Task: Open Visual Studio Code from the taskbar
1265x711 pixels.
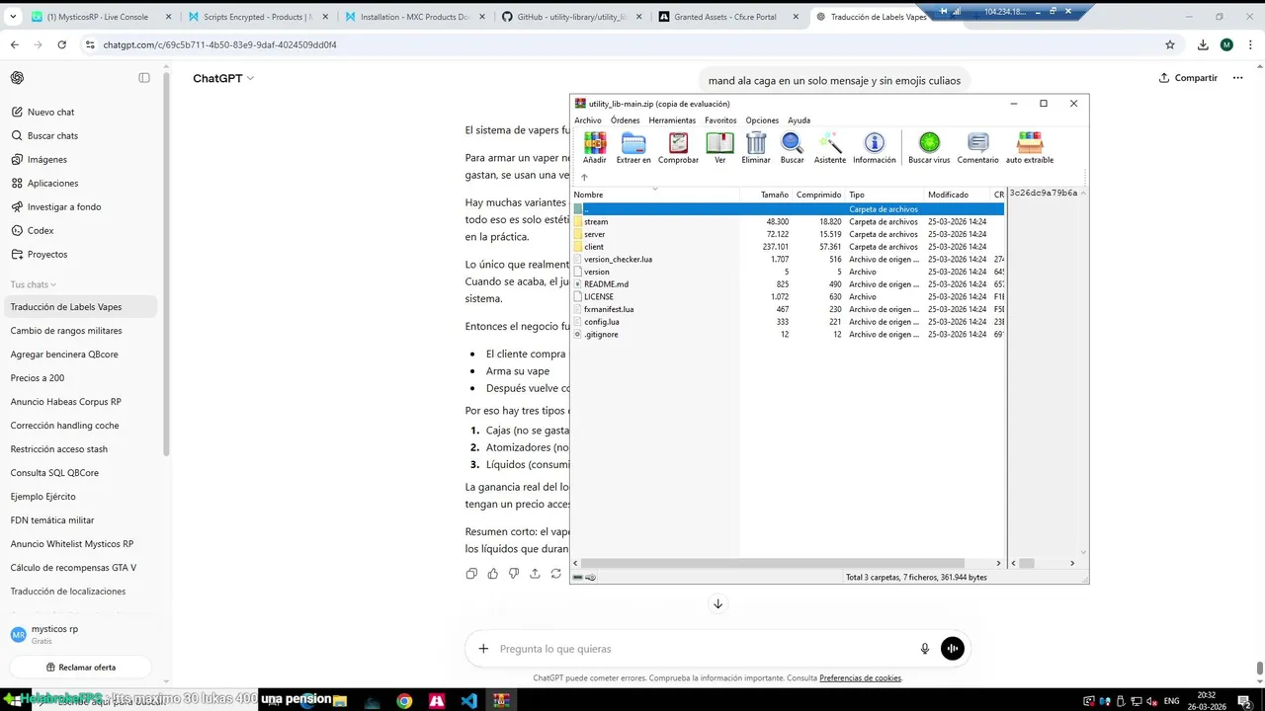Action: [469, 700]
